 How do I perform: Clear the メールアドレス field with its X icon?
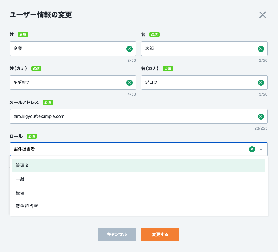point(261,116)
